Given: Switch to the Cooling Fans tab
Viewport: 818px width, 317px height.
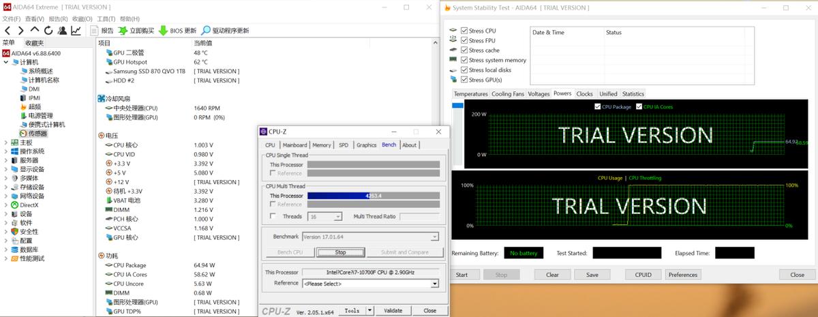Looking at the screenshot, I should [508, 93].
